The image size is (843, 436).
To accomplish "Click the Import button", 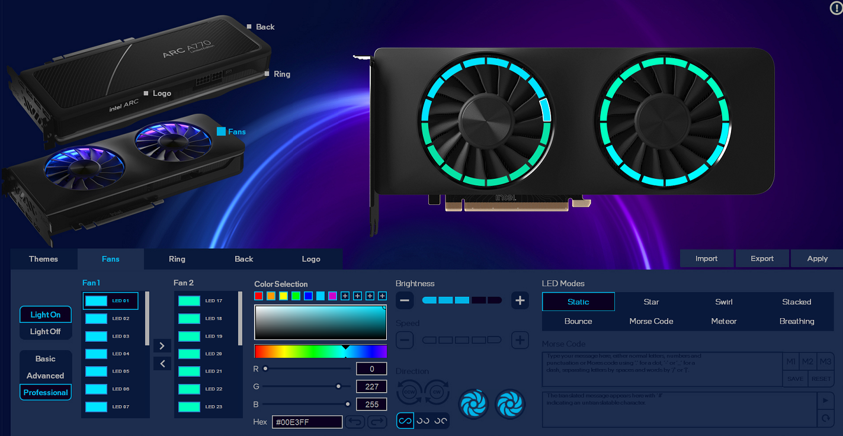I will [707, 258].
